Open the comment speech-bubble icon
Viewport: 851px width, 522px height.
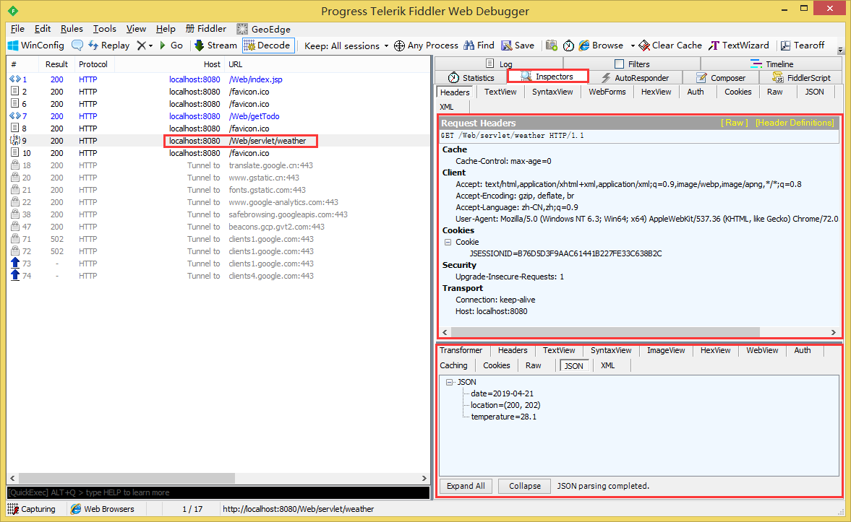click(x=77, y=45)
